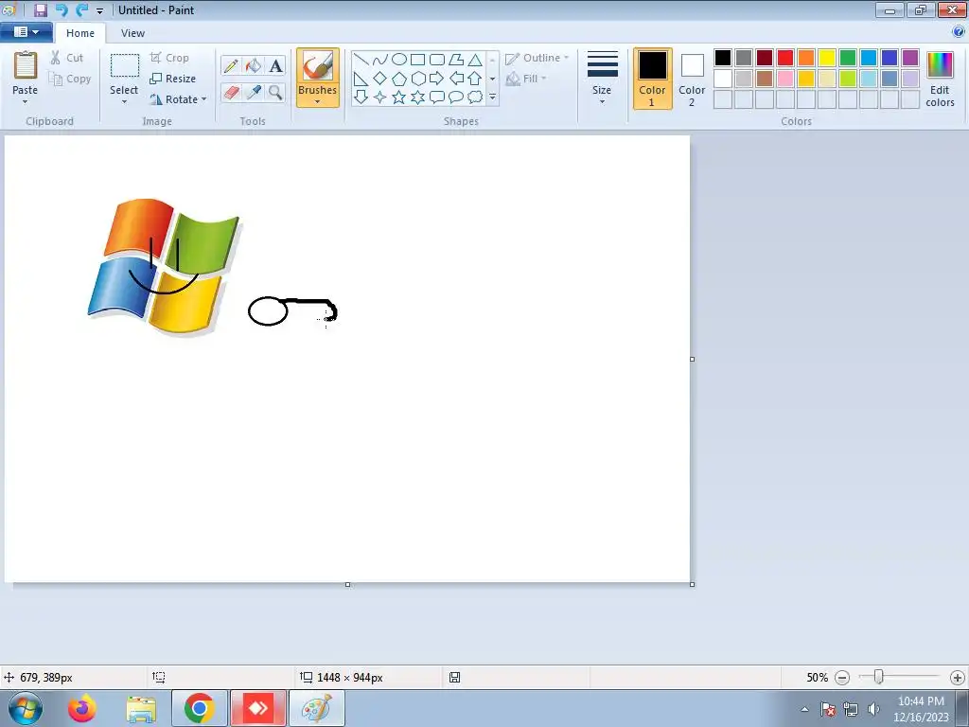Select the Eraser tool

(x=231, y=93)
